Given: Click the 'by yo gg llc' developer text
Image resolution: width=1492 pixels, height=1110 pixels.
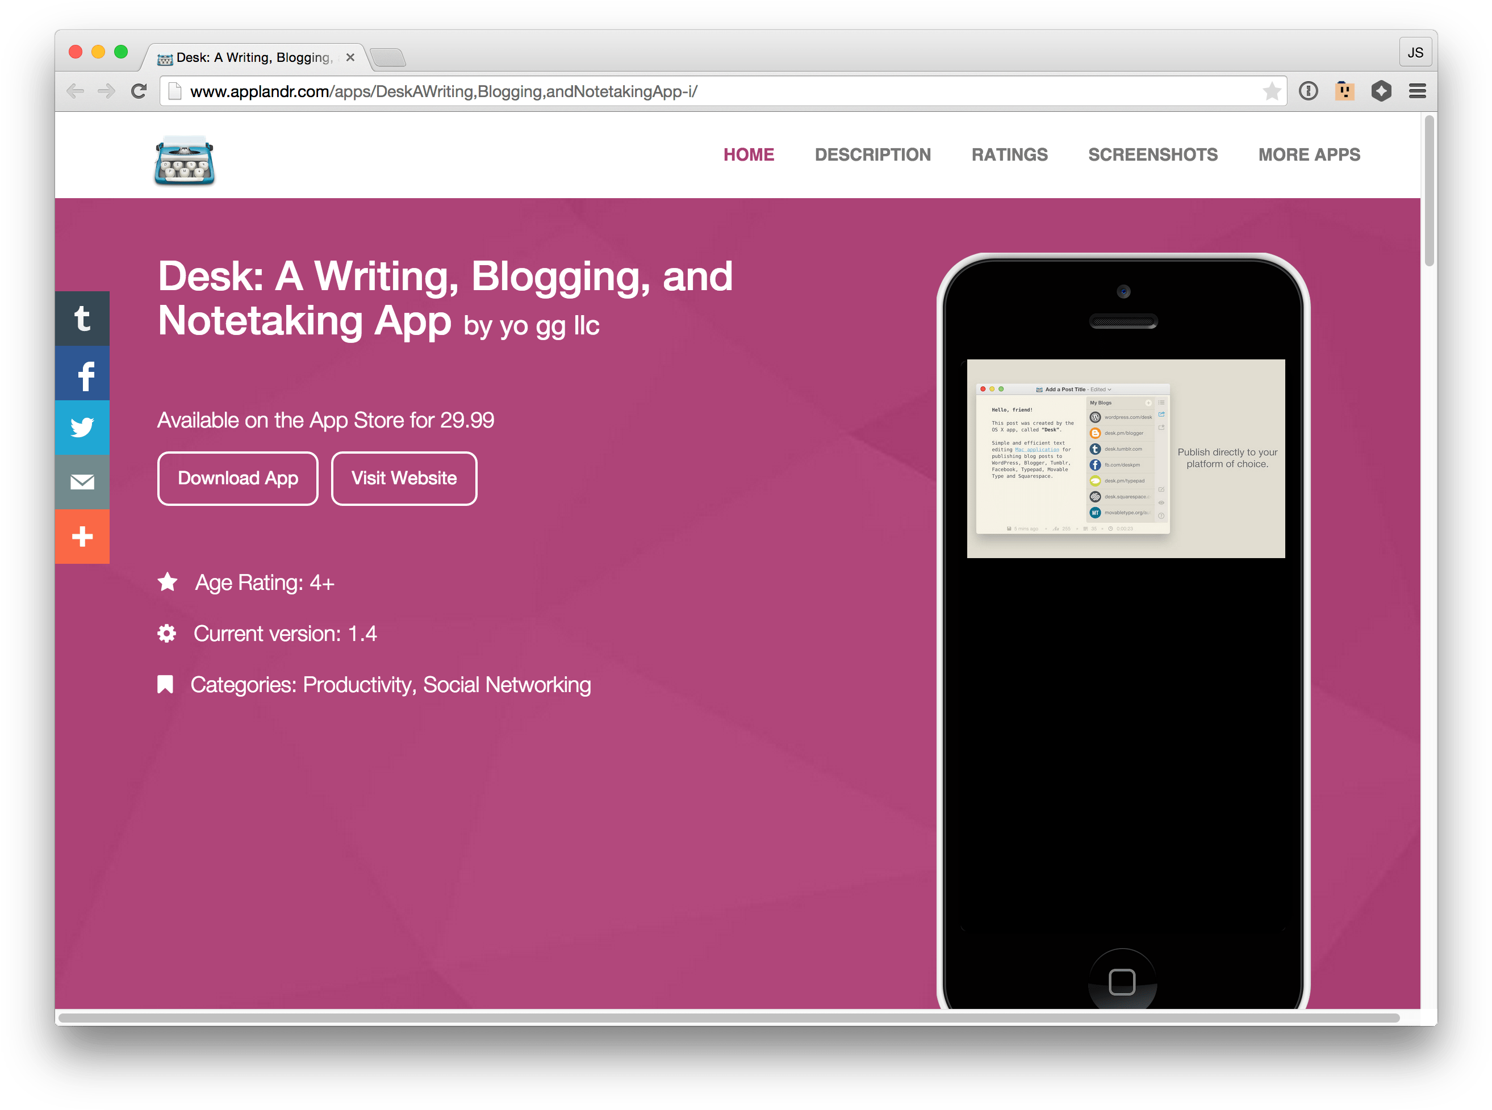Looking at the screenshot, I should [531, 325].
